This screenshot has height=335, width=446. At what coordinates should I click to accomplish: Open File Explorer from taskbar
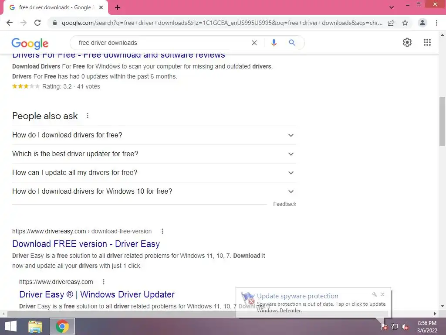click(35, 326)
